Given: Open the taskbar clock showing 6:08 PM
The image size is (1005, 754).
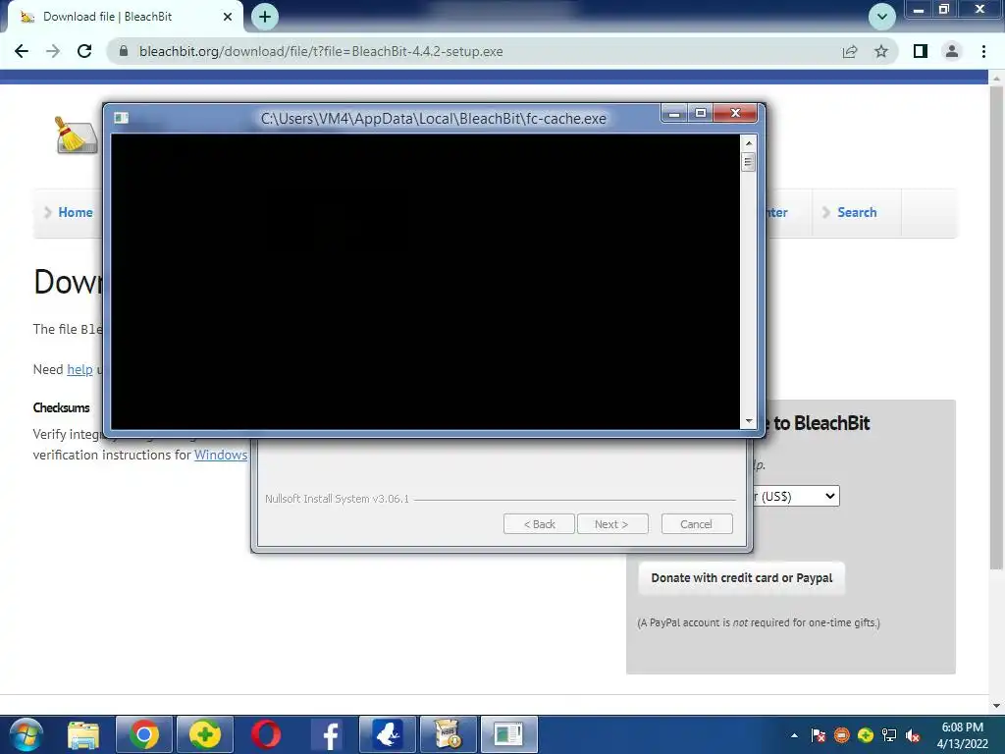Looking at the screenshot, I should (x=962, y=735).
